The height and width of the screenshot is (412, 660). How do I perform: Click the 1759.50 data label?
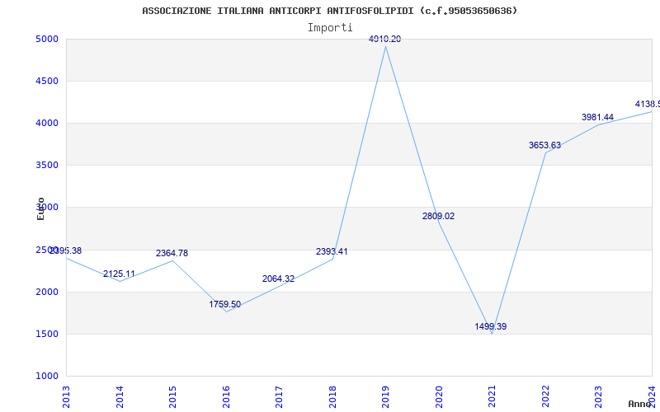[x=225, y=304]
